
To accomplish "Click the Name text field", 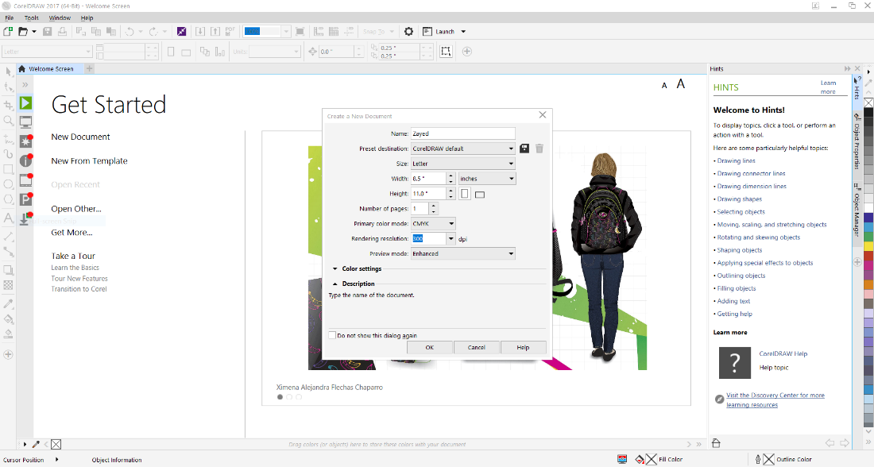I will (462, 133).
